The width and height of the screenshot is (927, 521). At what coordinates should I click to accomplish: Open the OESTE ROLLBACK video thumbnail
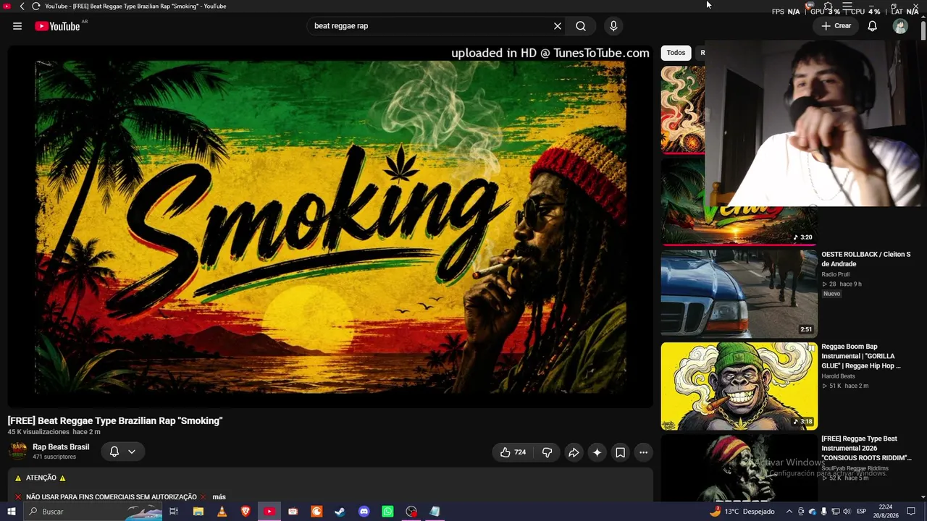coord(739,294)
